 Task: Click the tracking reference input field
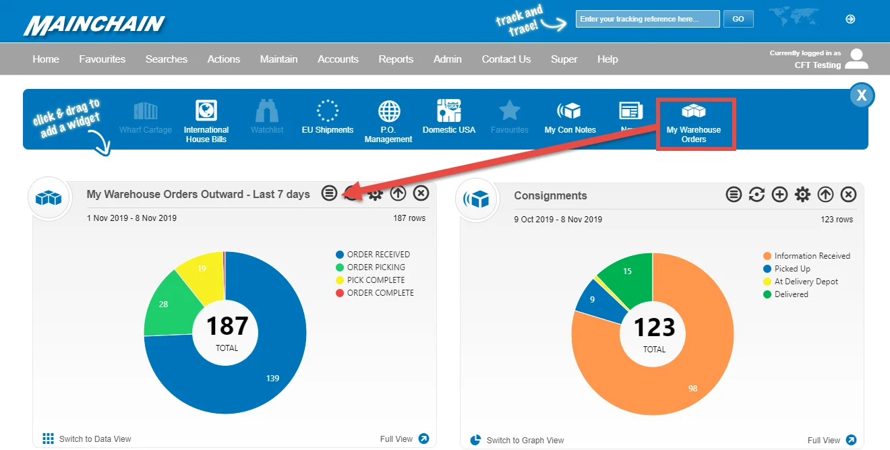pyautogui.click(x=648, y=19)
